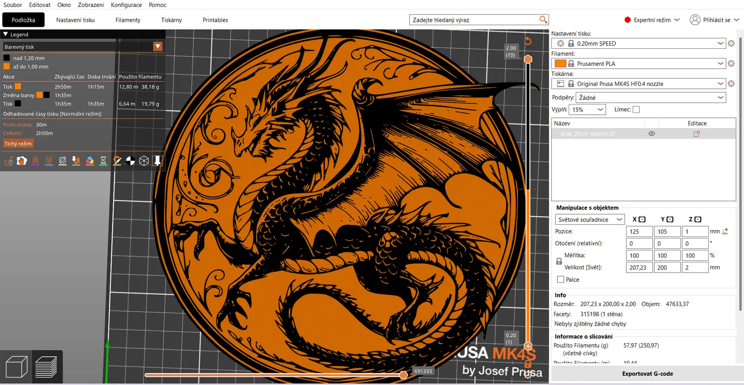
Task: Toggle print pauses hourglass icon in legend
Action: pos(103,161)
